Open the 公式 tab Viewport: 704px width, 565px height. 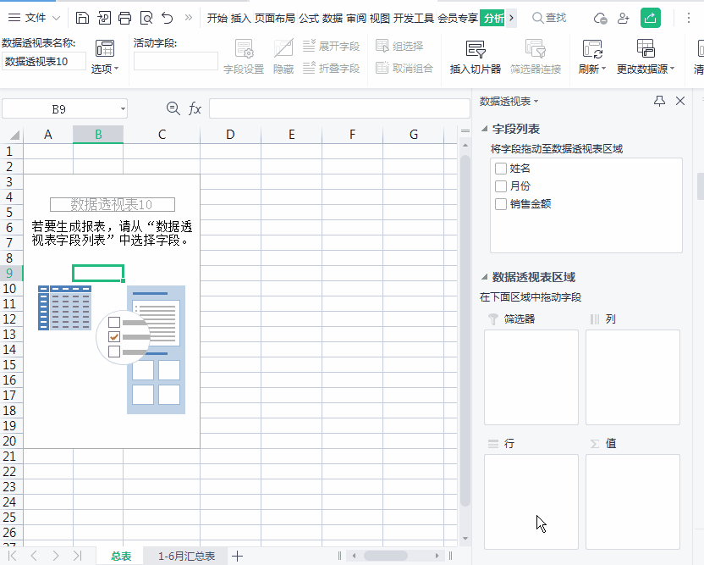tap(309, 19)
